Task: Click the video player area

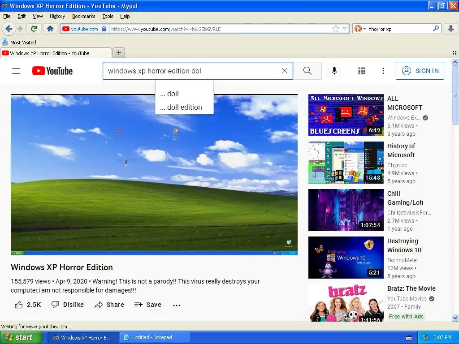Action: point(154,175)
